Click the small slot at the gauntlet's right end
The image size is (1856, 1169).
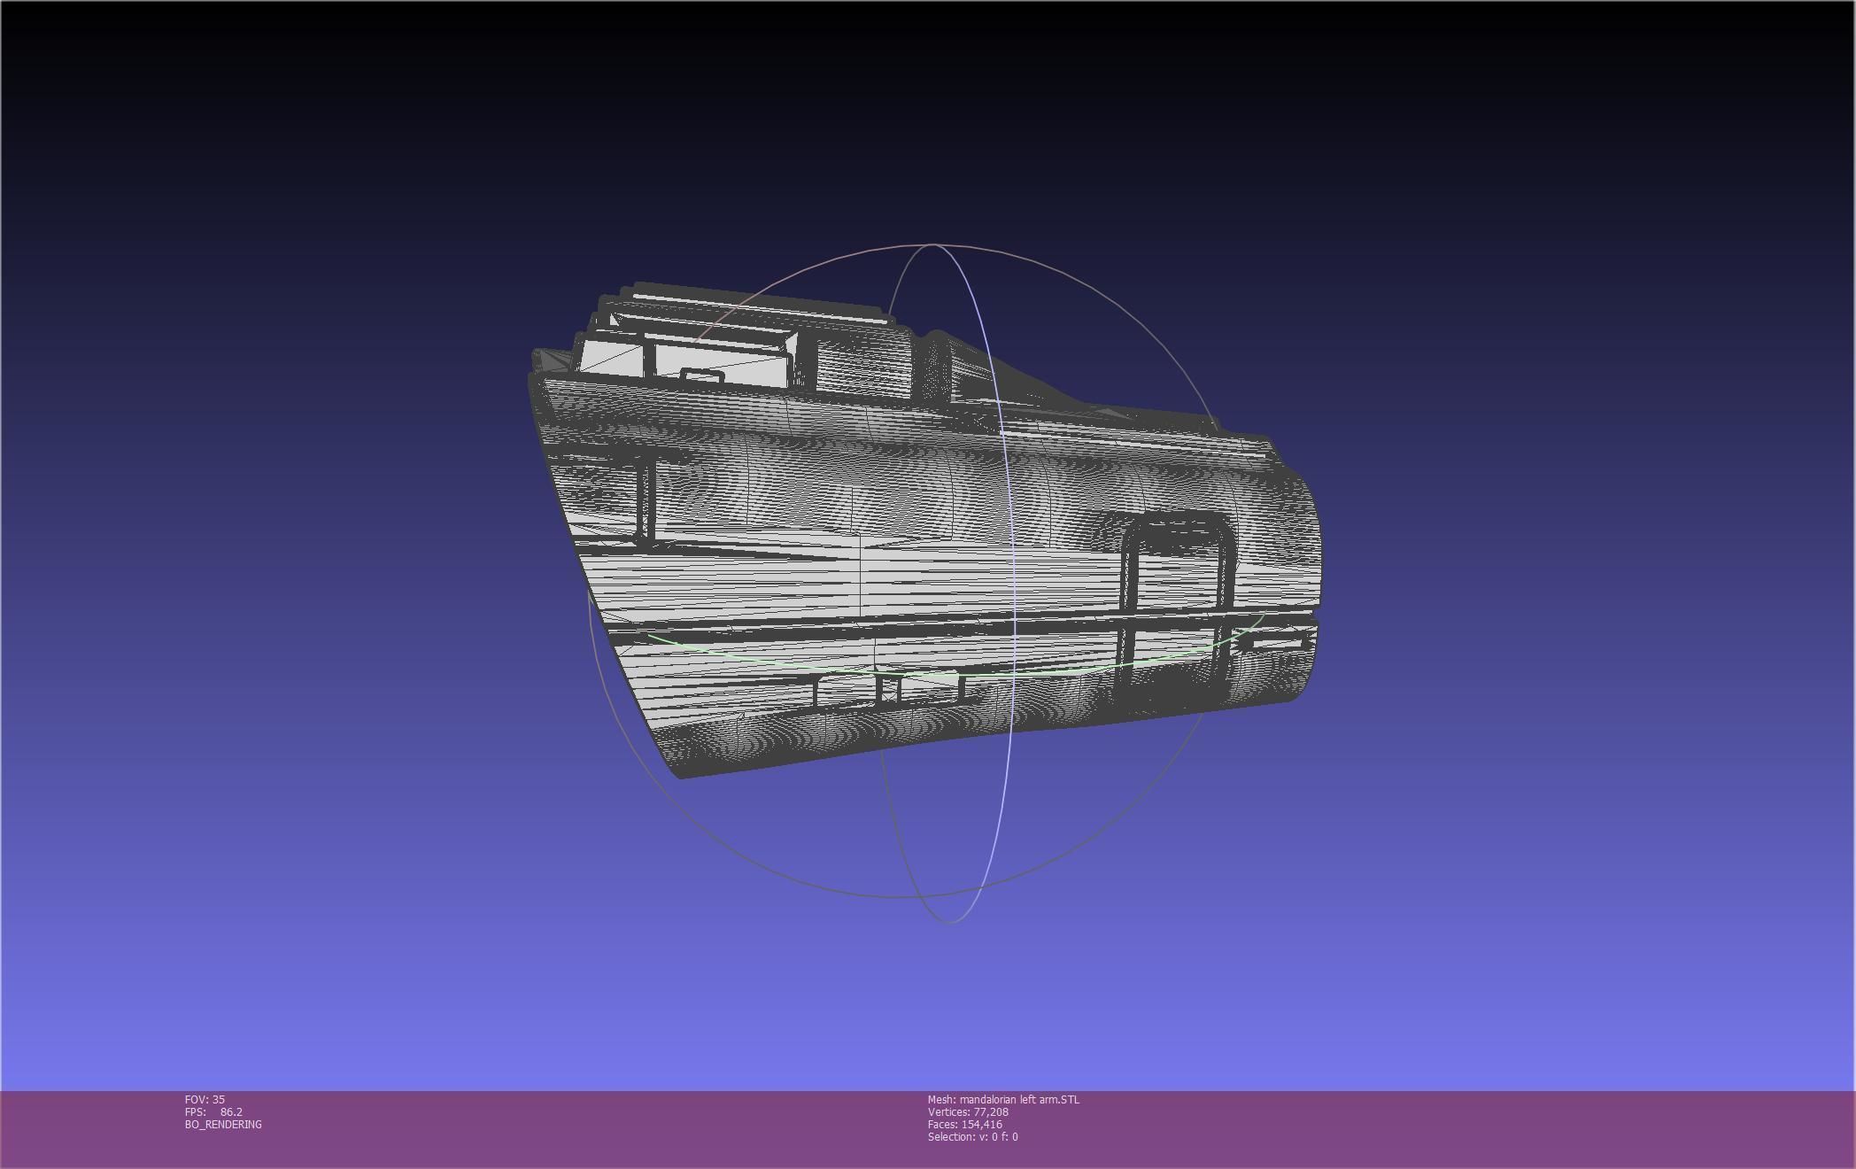click(1273, 642)
